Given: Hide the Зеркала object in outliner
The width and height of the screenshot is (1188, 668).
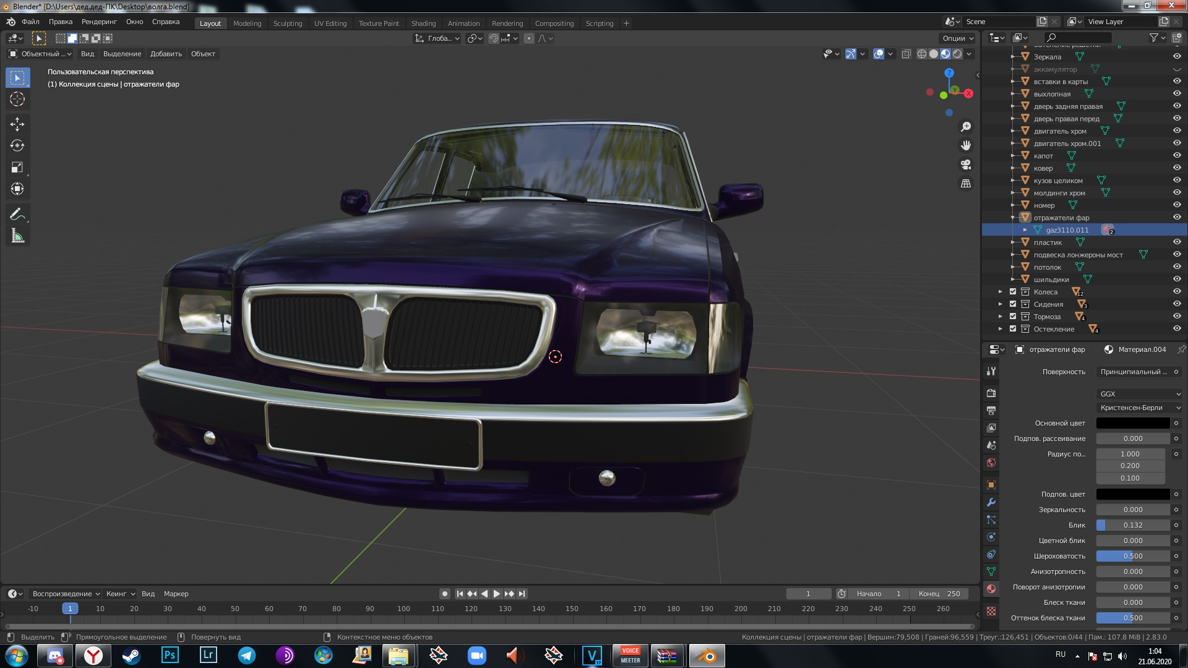Looking at the screenshot, I should [1177, 56].
